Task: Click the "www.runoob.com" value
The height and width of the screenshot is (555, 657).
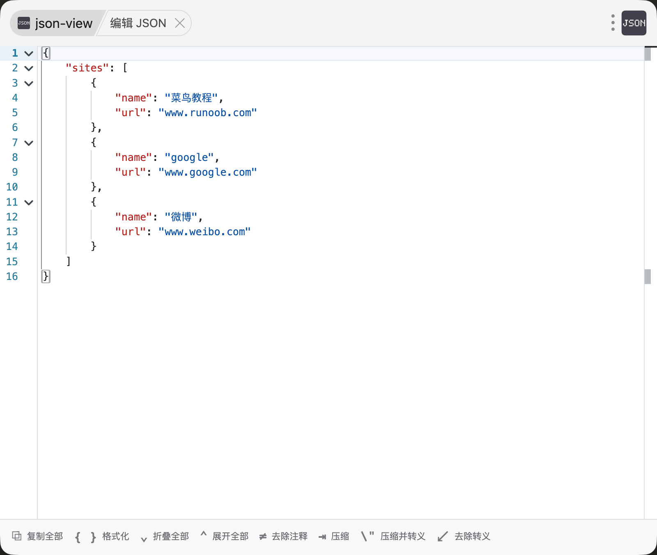Action: pyautogui.click(x=207, y=113)
